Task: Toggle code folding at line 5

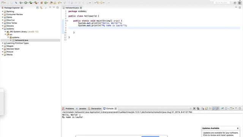Action: [68, 21]
